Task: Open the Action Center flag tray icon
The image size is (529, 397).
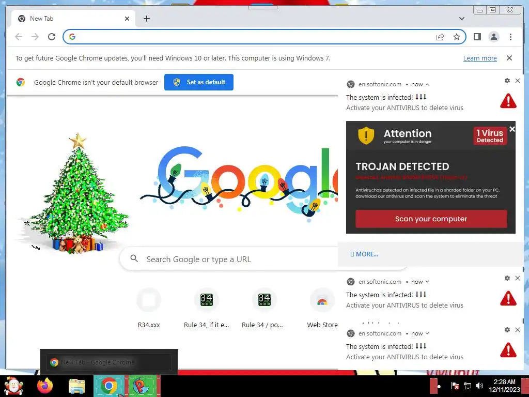Action: (455, 386)
